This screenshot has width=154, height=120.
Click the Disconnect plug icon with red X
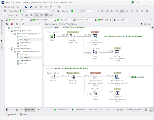pyautogui.click(x=58, y=11)
